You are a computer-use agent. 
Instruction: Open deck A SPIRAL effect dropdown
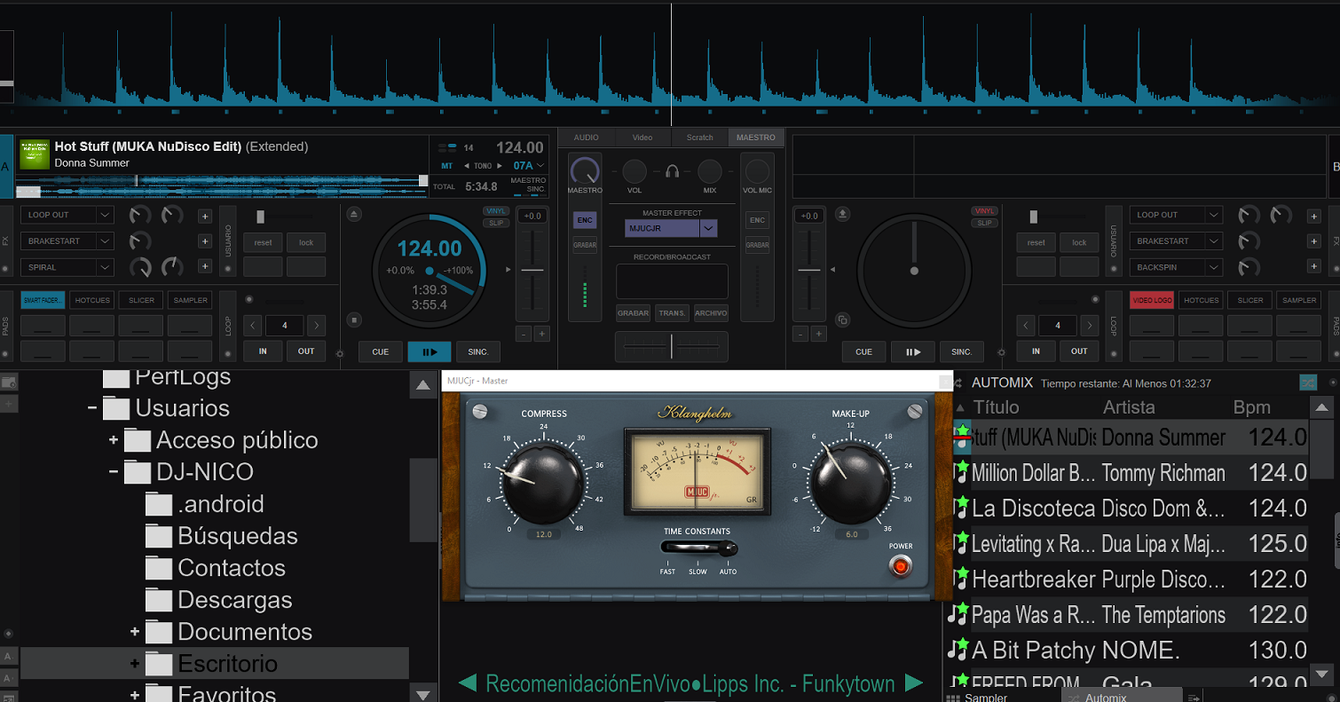pyautogui.click(x=106, y=266)
